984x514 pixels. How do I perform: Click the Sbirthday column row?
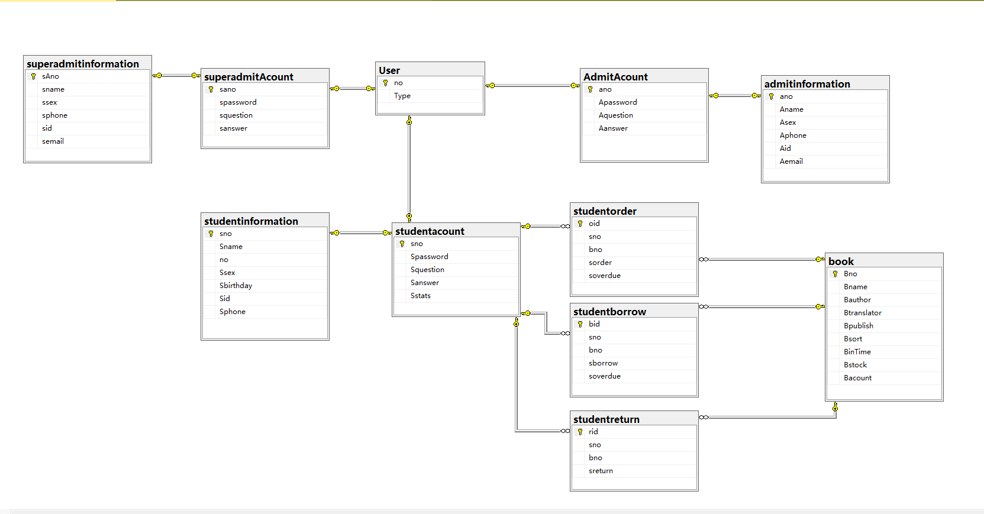[265, 286]
